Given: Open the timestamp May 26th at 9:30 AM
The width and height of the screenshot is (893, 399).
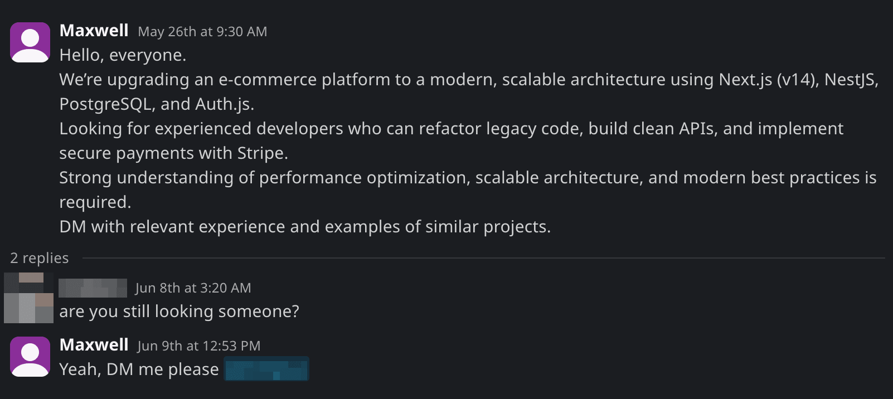Looking at the screenshot, I should 202,32.
